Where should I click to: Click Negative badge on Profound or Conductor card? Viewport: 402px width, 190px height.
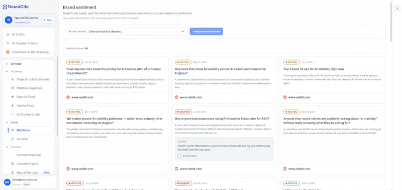pyautogui.click(x=183, y=111)
